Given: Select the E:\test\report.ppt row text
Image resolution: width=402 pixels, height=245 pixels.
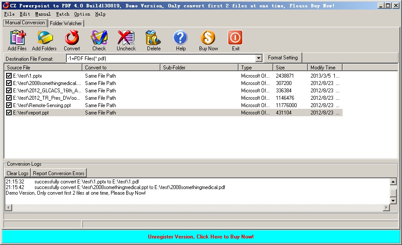Looking at the screenshot, I should pyautogui.click(x=31, y=112).
